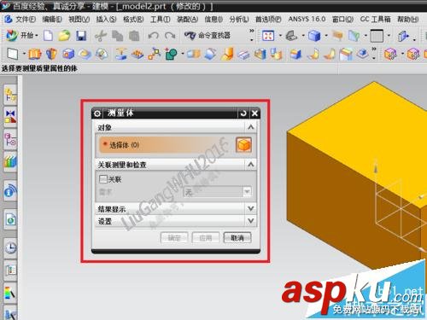The height and width of the screenshot is (320, 427).
Task: Click the 取消 cancel button
Action: tap(237, 238)
